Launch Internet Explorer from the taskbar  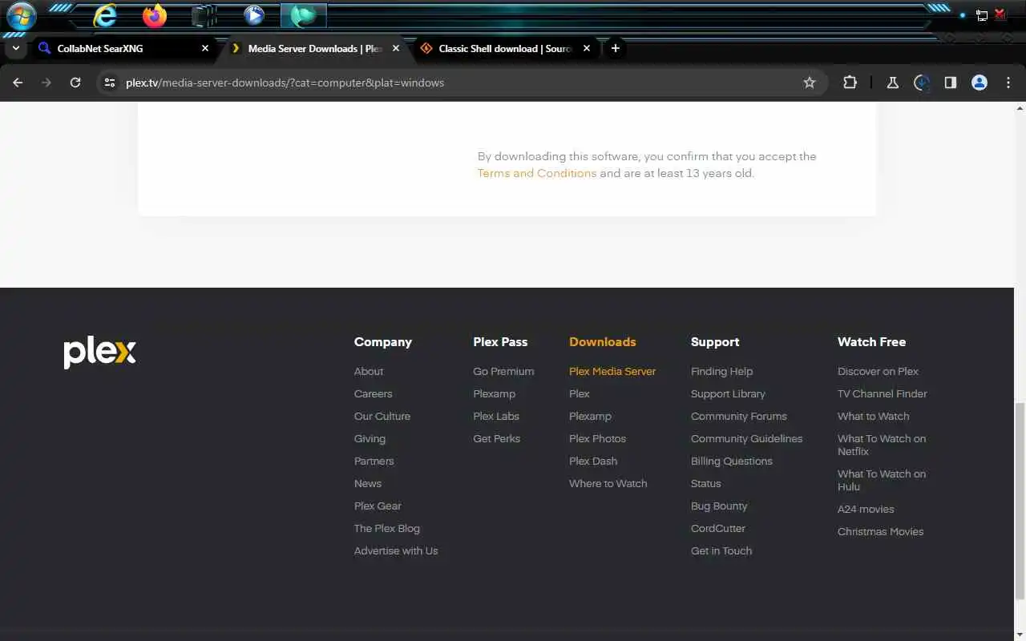click(104, 15)
